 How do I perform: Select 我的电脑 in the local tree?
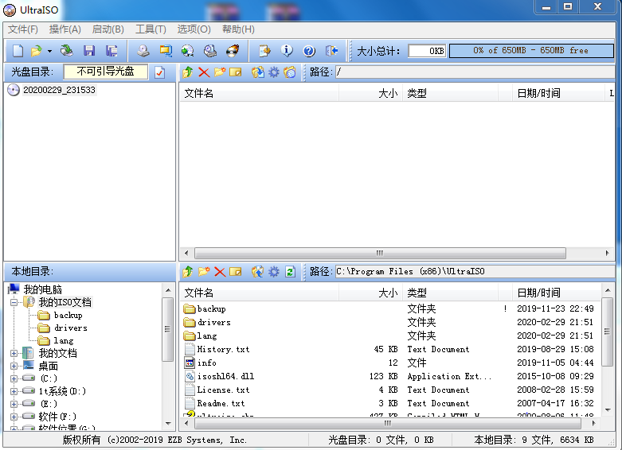click(x=42, y=289)
